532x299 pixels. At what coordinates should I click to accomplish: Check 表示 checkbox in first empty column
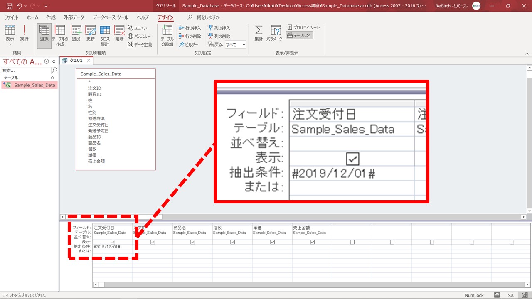(352, 242)
